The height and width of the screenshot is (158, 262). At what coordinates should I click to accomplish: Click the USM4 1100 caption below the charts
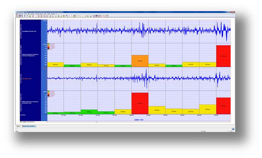pyautogui.click(x=139, y=120)
